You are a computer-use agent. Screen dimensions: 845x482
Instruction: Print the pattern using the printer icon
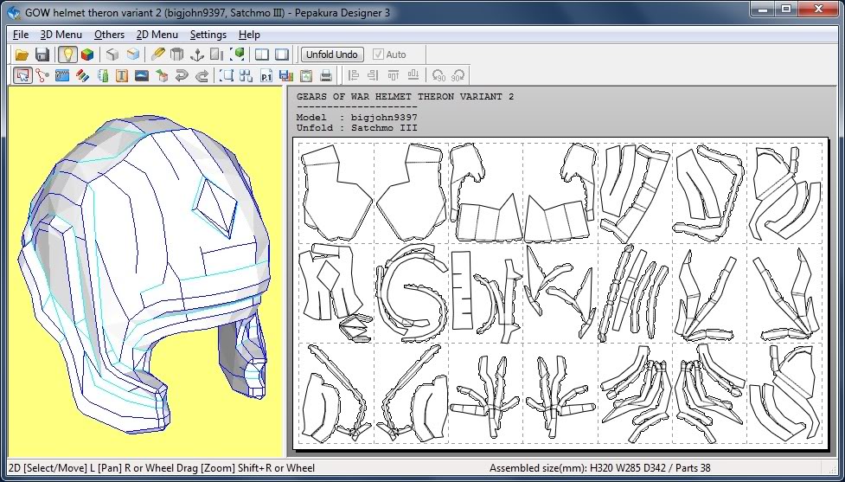[326, 75]
